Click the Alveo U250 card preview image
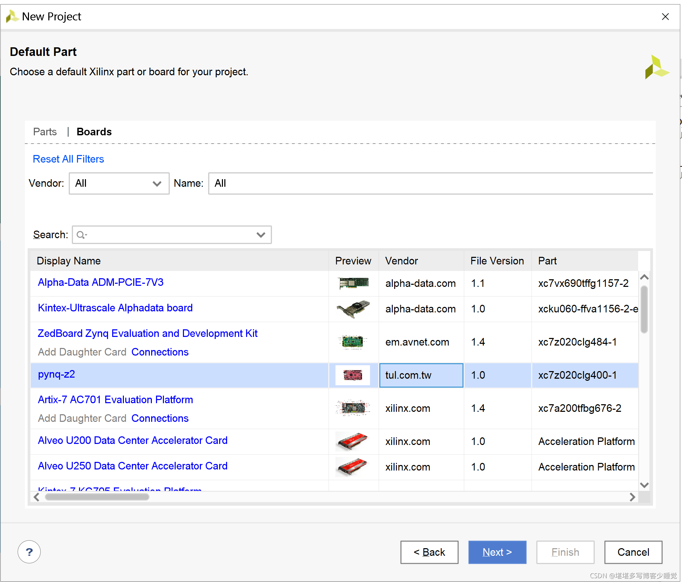682x582 pixels. [353, 467]
